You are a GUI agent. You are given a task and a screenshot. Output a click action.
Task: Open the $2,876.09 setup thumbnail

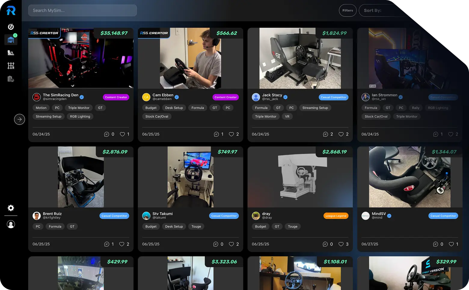pyautogui.click(x=81, y=177)
